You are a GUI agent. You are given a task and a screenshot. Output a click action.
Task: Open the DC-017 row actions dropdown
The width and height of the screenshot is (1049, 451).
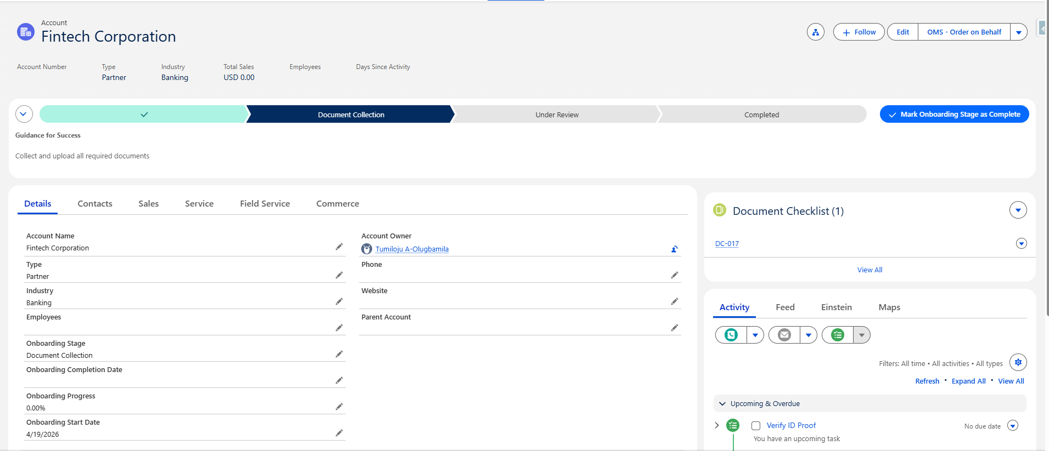[1022, 243]
